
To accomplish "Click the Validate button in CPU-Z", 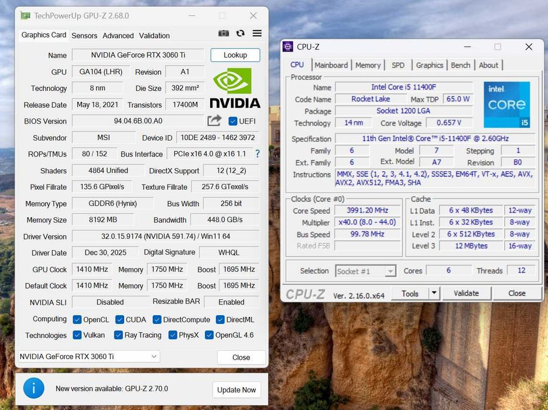I will coord(466,293).
